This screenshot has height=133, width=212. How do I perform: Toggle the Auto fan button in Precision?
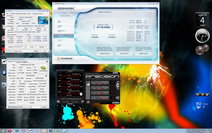tap(117, 98)
